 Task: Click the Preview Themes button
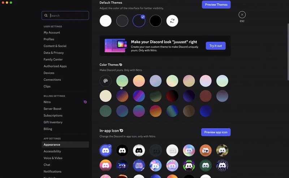pyautogui.click(x=216, y=5)
